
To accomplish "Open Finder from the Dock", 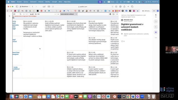I will point(12,97).
